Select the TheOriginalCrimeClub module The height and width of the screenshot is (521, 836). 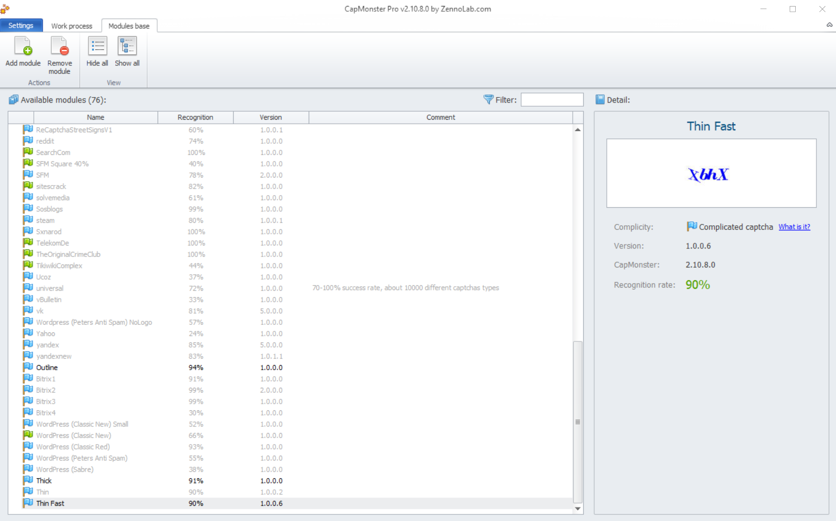coord(291,254)
